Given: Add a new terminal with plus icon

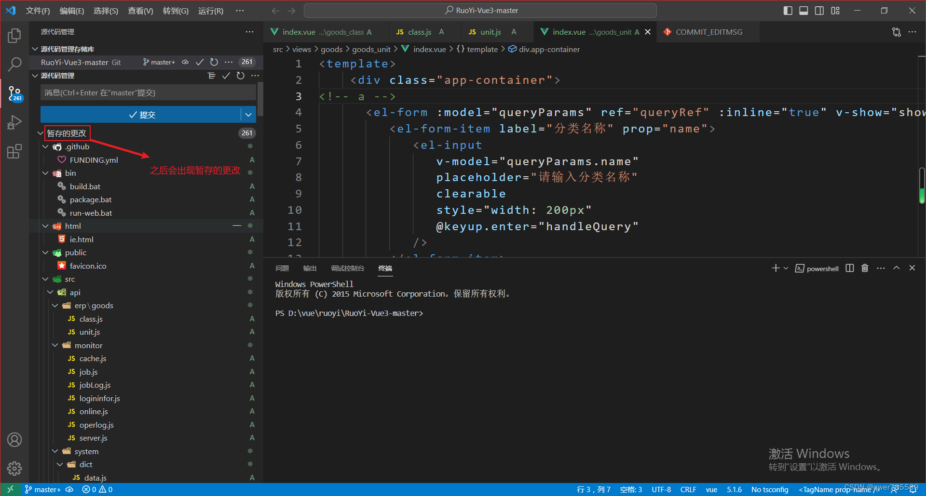Looking at the screenshot, I should coord(776,268).
